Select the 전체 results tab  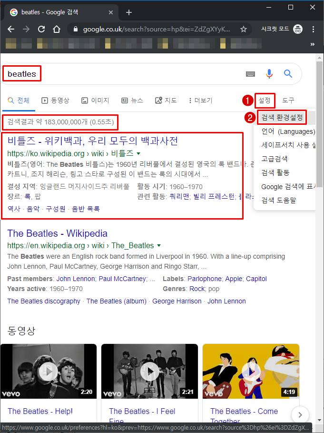point(19,101)
